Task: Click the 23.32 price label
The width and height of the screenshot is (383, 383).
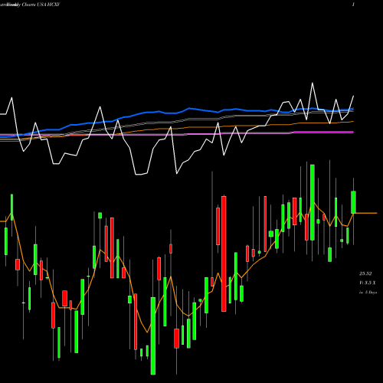Action: pyautogui.click(x=365, y=273)
